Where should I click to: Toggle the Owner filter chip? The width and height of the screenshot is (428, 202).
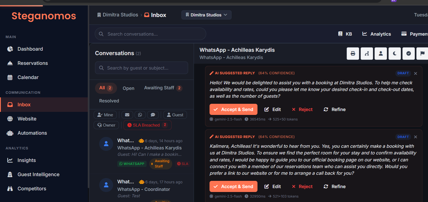point(106,125)
